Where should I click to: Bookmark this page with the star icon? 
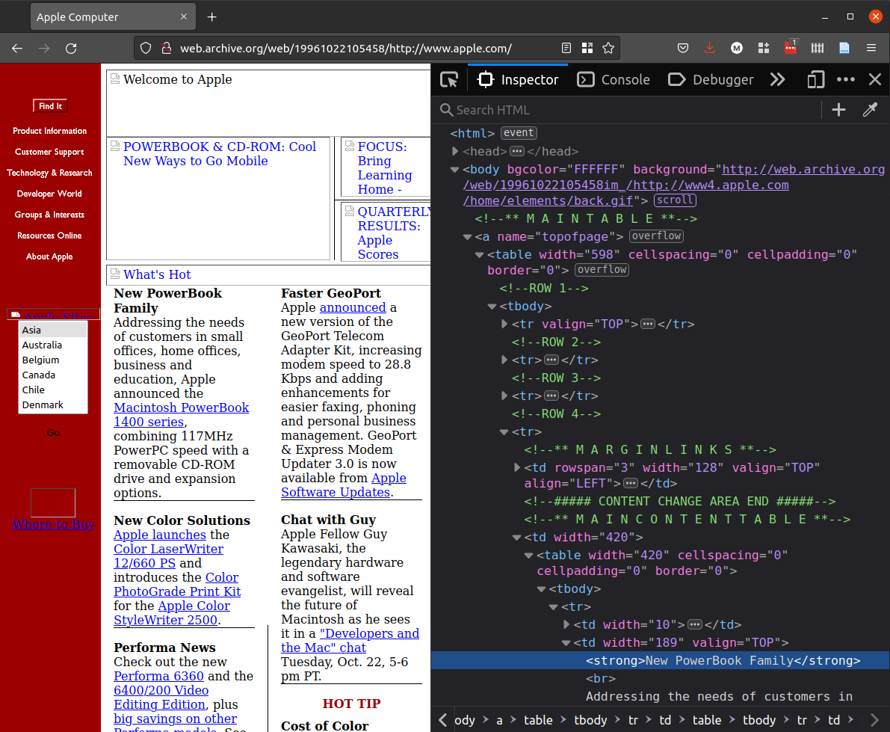608,49
